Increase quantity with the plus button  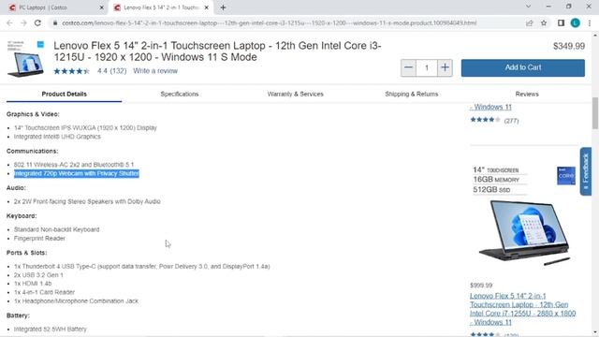[445, 67]
